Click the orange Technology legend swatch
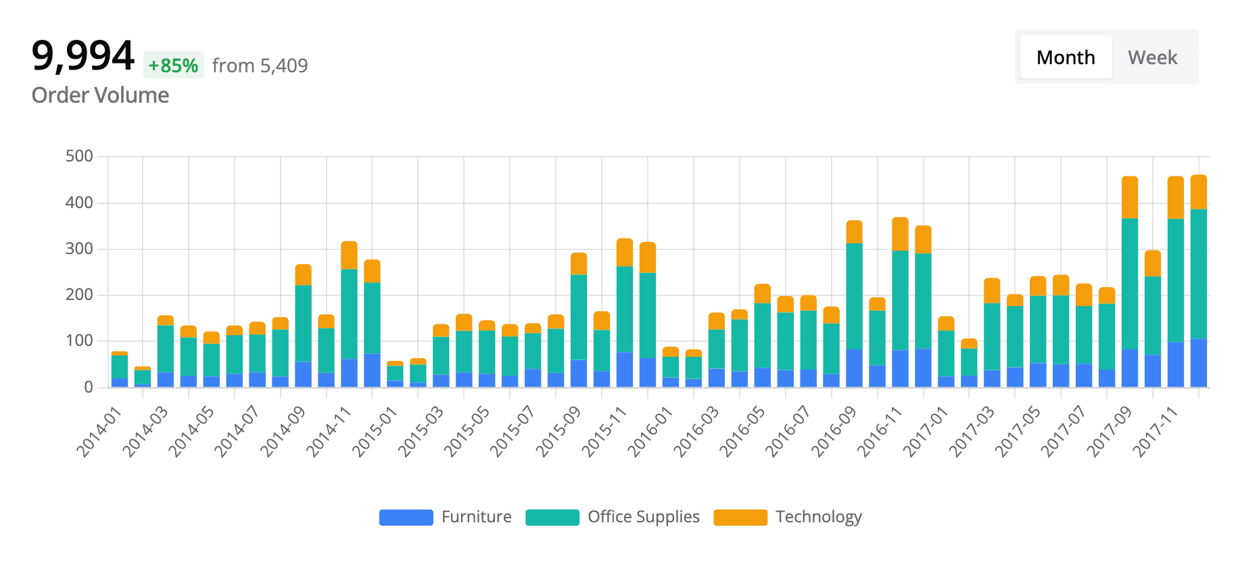1240x573 pixels. pyautogui.click(x=740, y=518)
